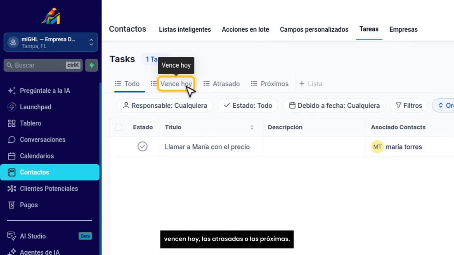The image size is (454, 255).
Task: Click the list icon beside Próximos
Action: pos(254,83)
